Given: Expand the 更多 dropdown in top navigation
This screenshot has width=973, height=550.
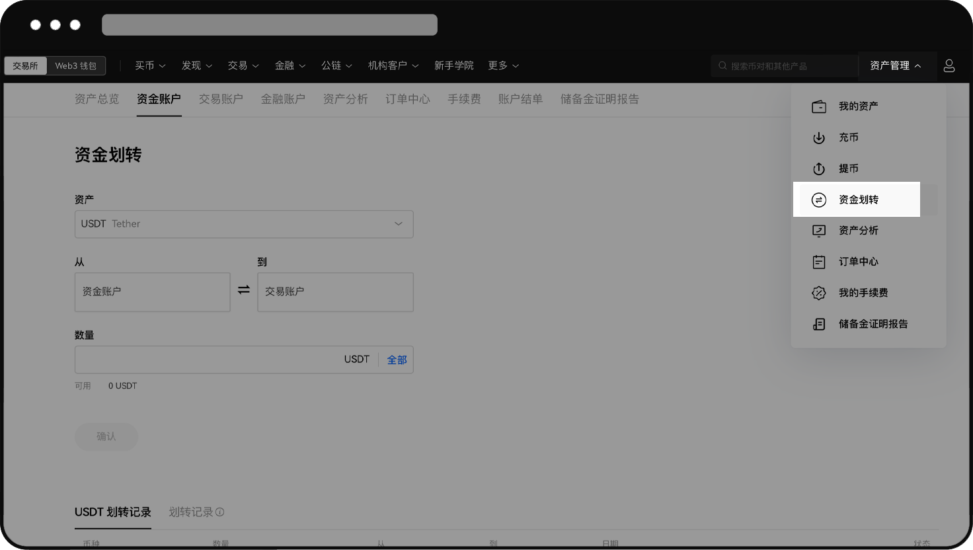Looking at the screenshot, I should coord(503,65).
